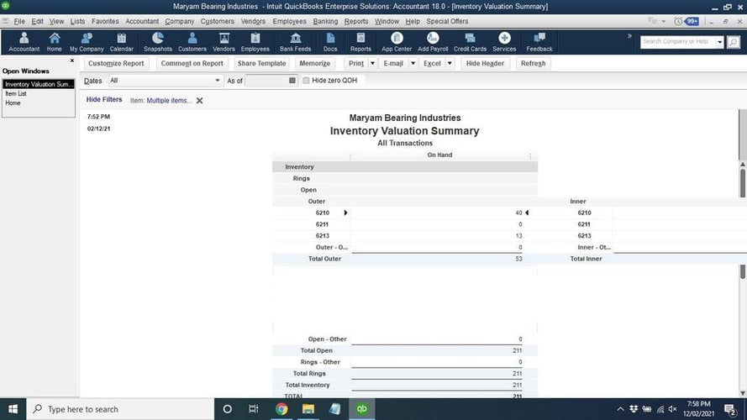The image size is (747, 420).
Task: Click the search magnifier button
Action: click(x=734, y=42)
